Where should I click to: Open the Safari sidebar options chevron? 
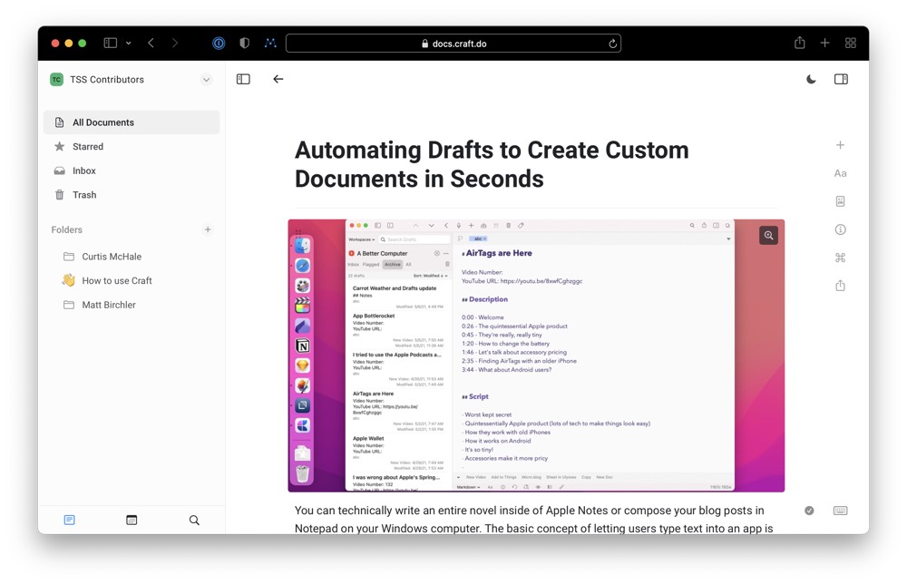click(129, 43)
